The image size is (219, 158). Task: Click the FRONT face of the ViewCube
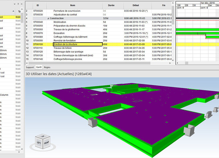pyautogui.click(x=47, y=142)
